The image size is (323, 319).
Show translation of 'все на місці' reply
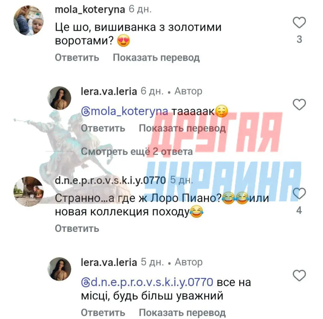(x=182, y=313)
